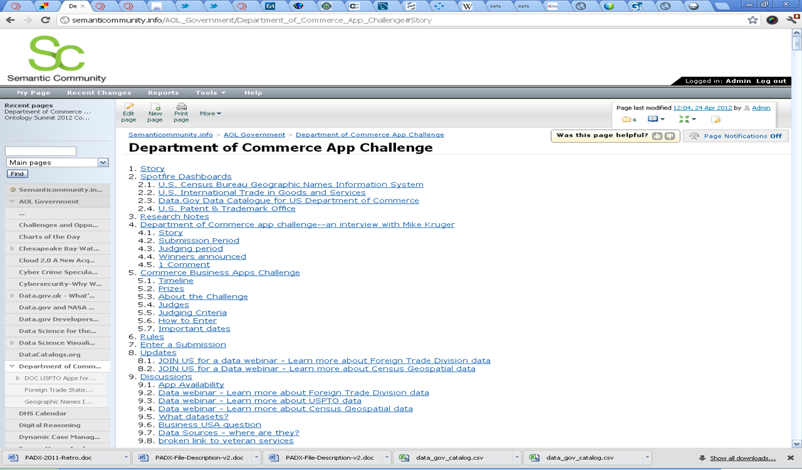Click the browser Forward arrow
Screen dimensions: 802x470
tap(28, 20)
